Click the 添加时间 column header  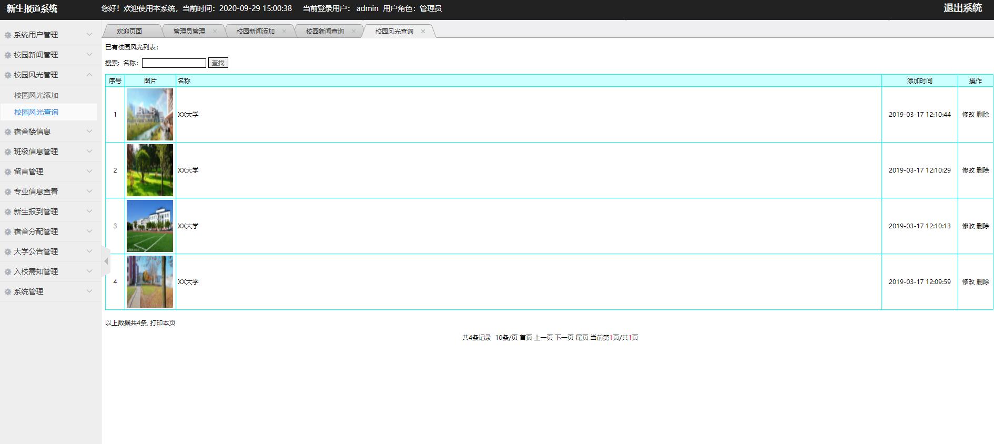920,81
